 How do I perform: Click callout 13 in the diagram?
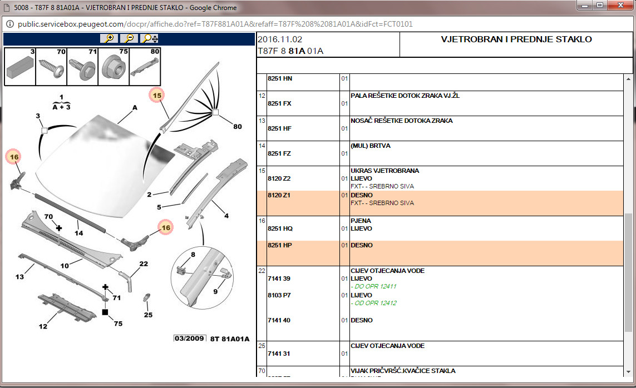[x=19, y=277]
